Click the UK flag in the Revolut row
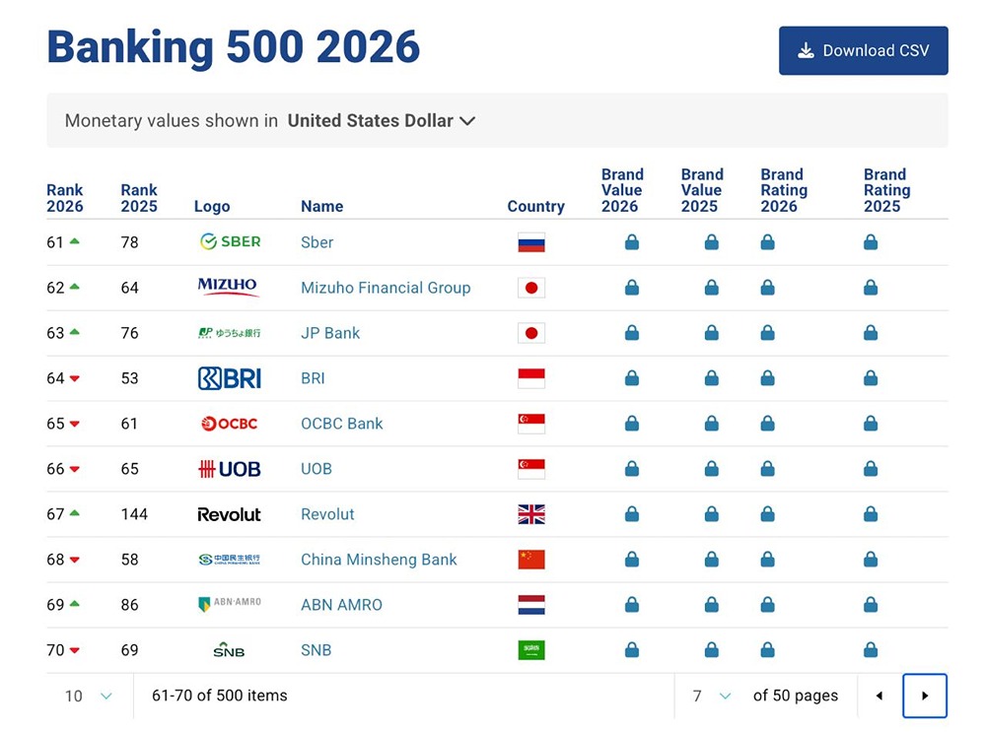The height and width of the screenshot is (732, 986). pyautogui.click(x=531, y=514)
